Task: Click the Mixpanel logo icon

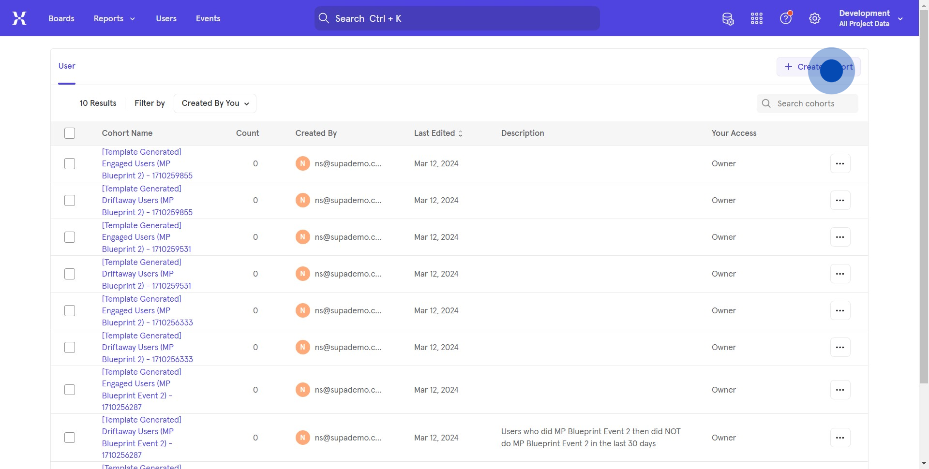Action: click(x=19, y=18)
